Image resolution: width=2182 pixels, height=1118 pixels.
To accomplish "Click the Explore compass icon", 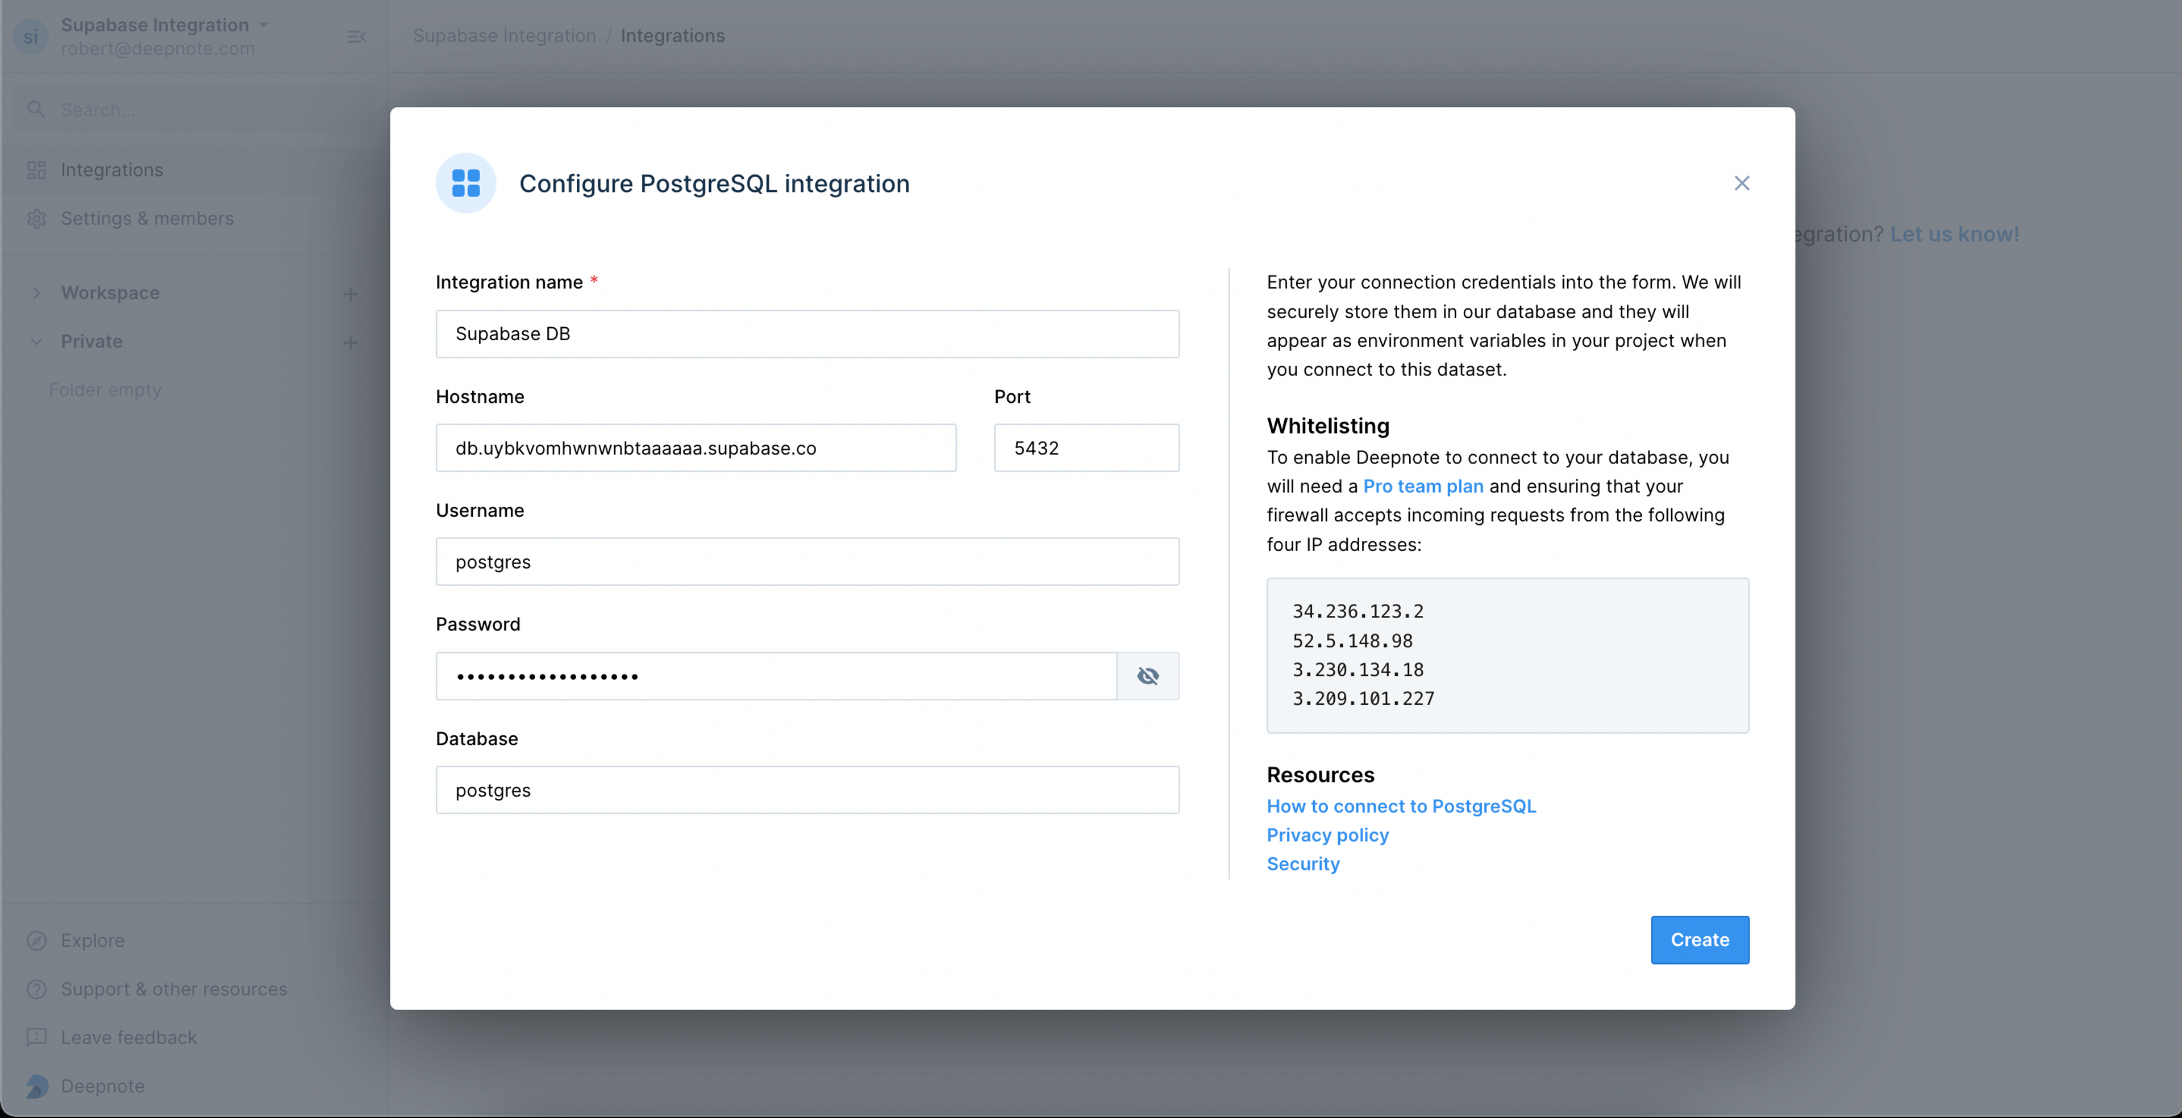I will click(x=36, y=941).
